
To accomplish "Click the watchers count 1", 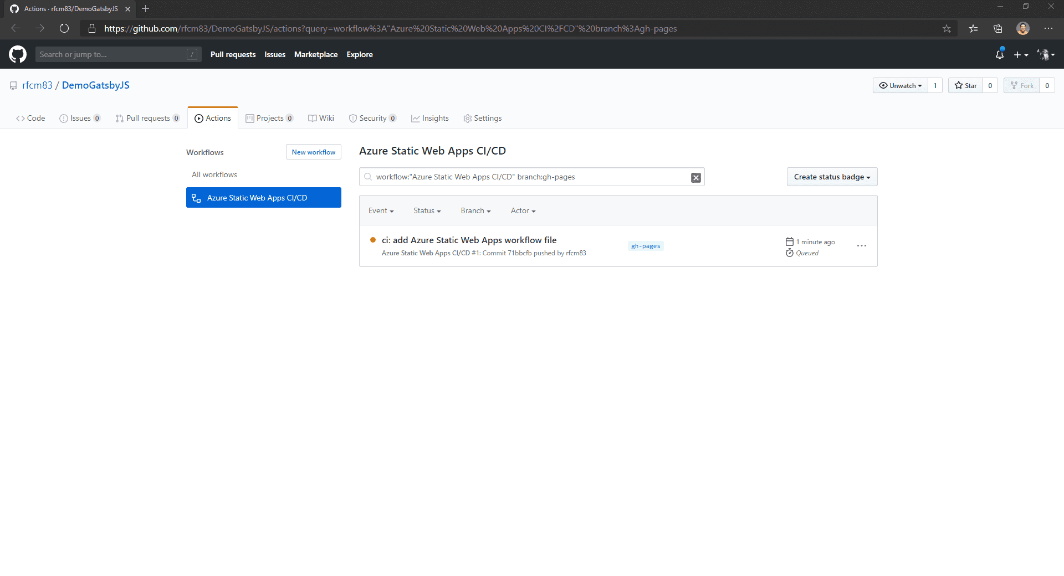I will pyautogui.click(x=935, y=85).
